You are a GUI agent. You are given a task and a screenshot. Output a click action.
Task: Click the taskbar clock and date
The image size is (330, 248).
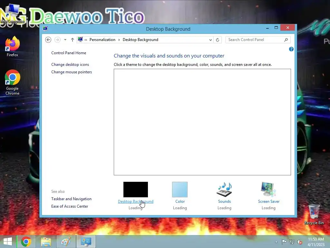[x=316, y=242]
